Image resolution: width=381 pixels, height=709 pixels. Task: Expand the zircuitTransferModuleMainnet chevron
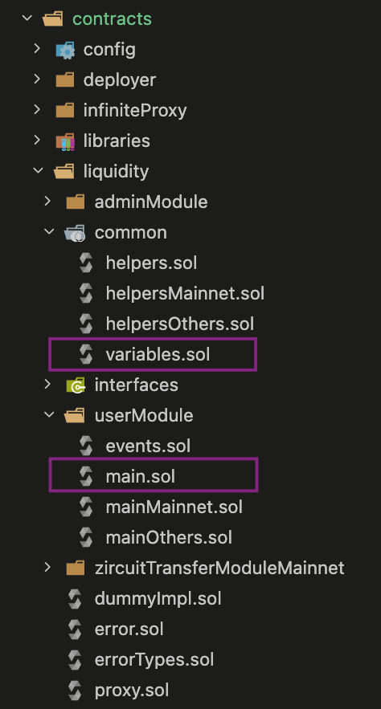(x=48, y=568)
